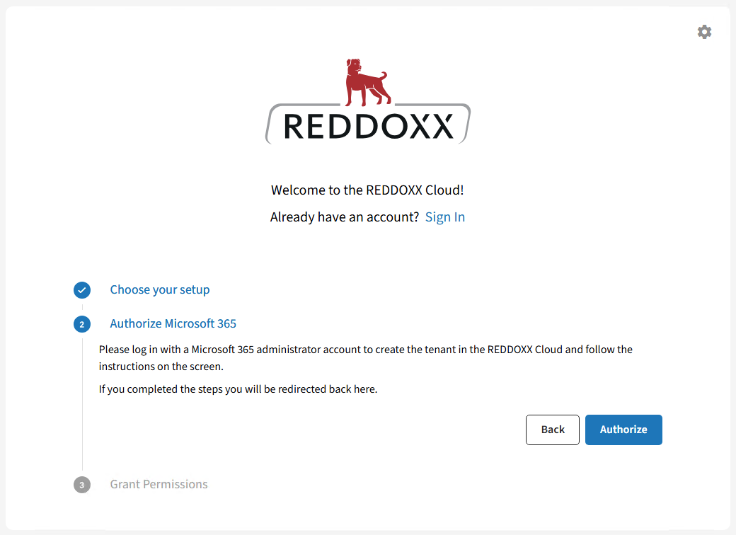Select the Authorize Microsoft 365 step label

click(173, 323)
